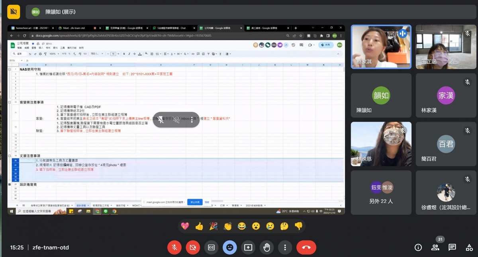The height and width of the screenshot is (257, 478).
Task: Send the sparkling heart reaction
Action: point(185,226)
